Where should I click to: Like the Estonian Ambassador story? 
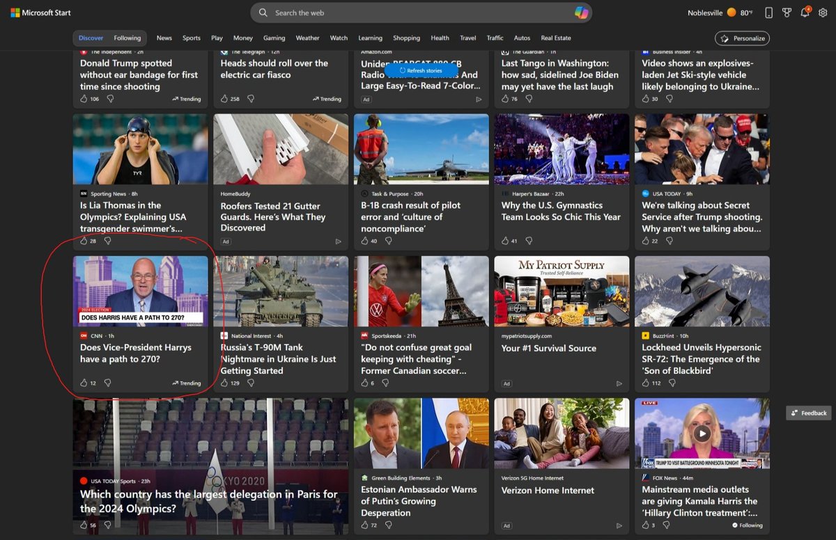pyautogui.click(x=364, y=525)
